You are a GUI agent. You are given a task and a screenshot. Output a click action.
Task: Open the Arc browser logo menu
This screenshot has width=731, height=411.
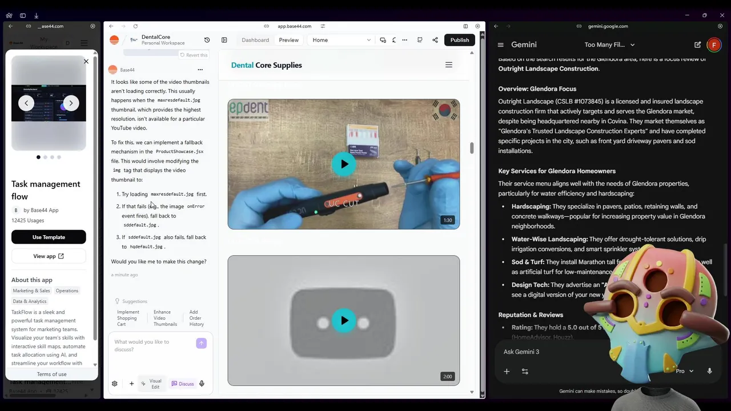9,15
